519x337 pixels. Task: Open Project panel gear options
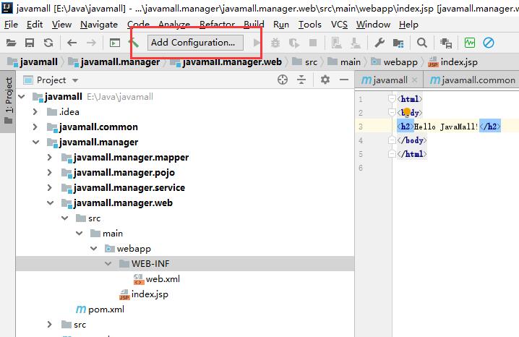(x=325, y=80)
